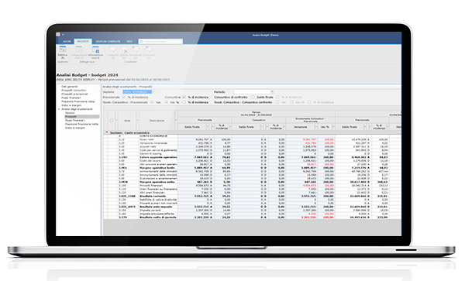Image resolution: width=465 pixels, height=281 pixels.
Task: Open the GESTIONI CORRELATE tab
Action: pyautogui.click(x=108, y=42)
